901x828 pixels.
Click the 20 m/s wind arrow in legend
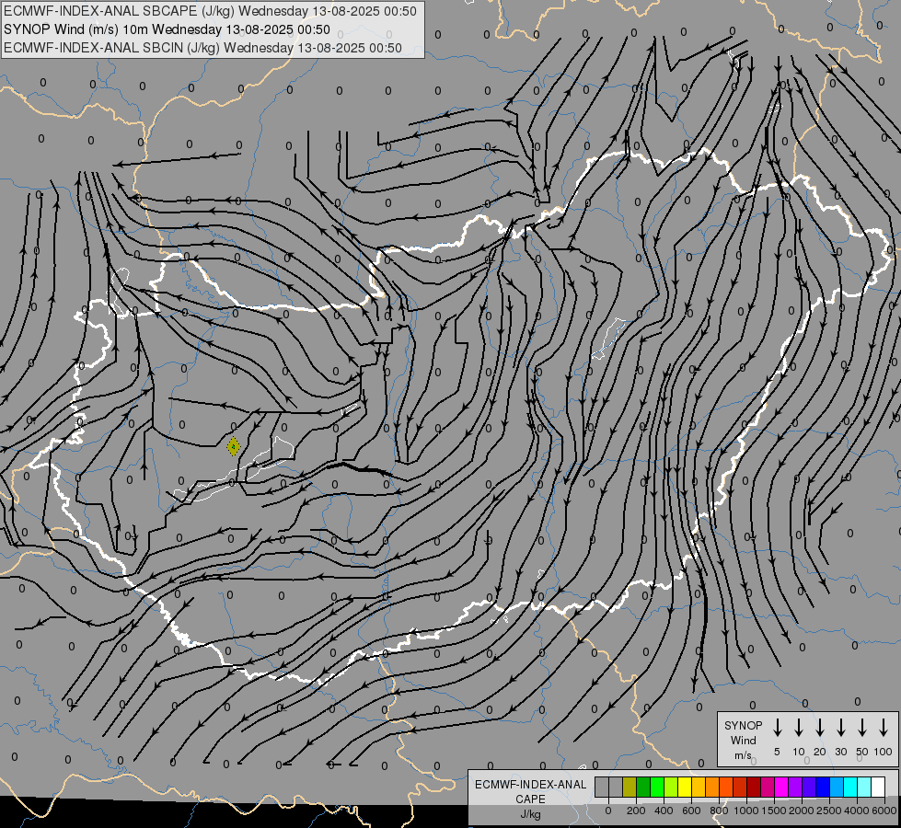coord(819,727)
